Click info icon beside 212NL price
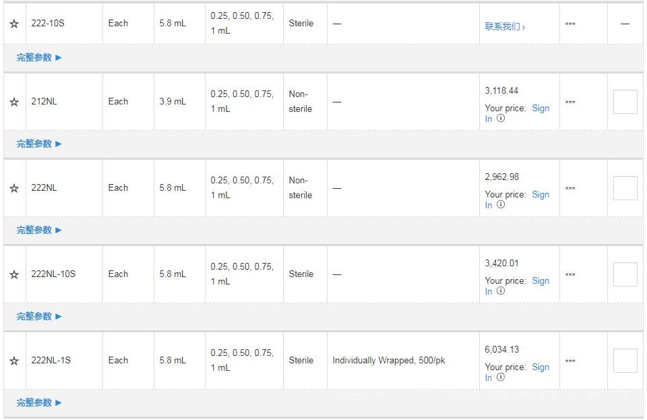Viewport: 647px width, 420px height. 501,118
